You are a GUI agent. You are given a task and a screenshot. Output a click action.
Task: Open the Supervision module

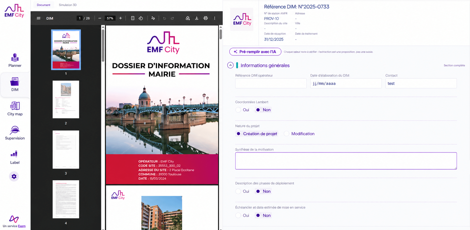pos(15,133)
